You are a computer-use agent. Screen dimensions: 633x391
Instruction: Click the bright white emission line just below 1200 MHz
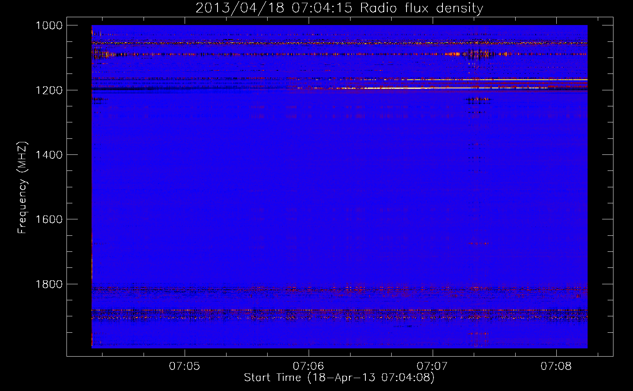[x=391, y=88]
